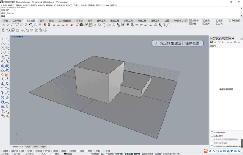Toggle the 端点 object snap checkbox
Viewport: 243px width, 155px height.
pos(3,151)
